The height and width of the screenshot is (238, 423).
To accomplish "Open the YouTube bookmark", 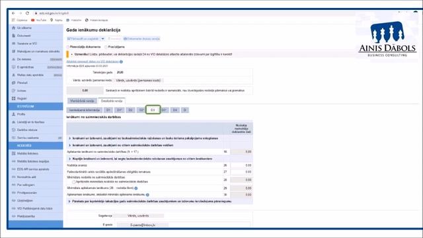I will tap(38, 20).
